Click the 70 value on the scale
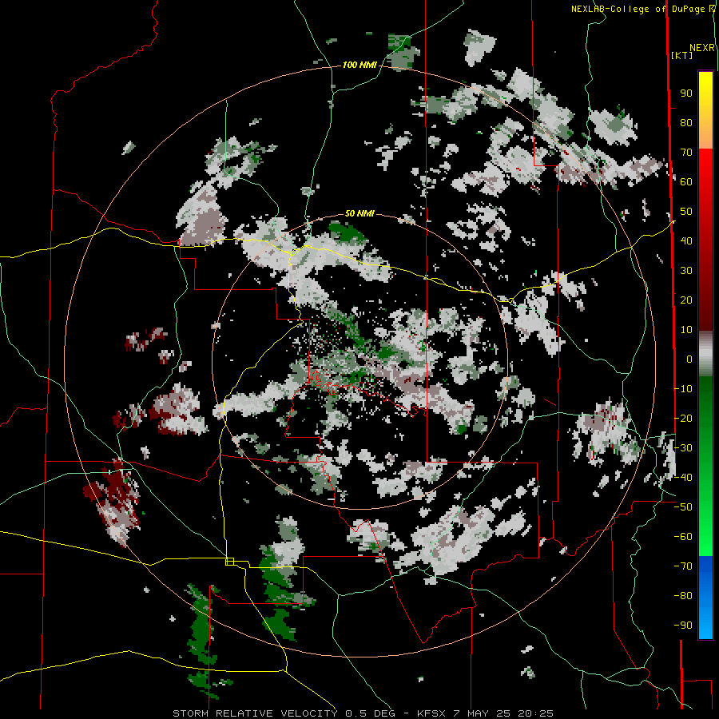The image size is (719, 719). click(686, 153)
